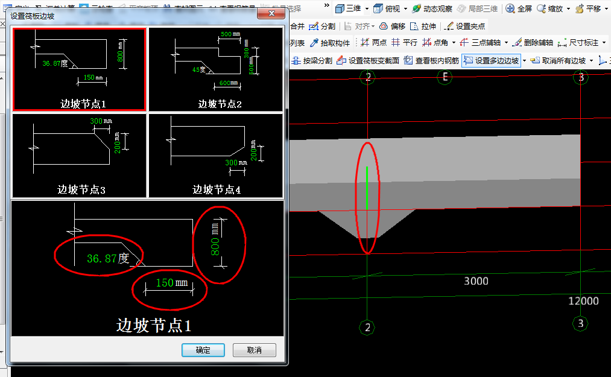
Task: Select the 平移 pan tool
Action: [589, 8]
